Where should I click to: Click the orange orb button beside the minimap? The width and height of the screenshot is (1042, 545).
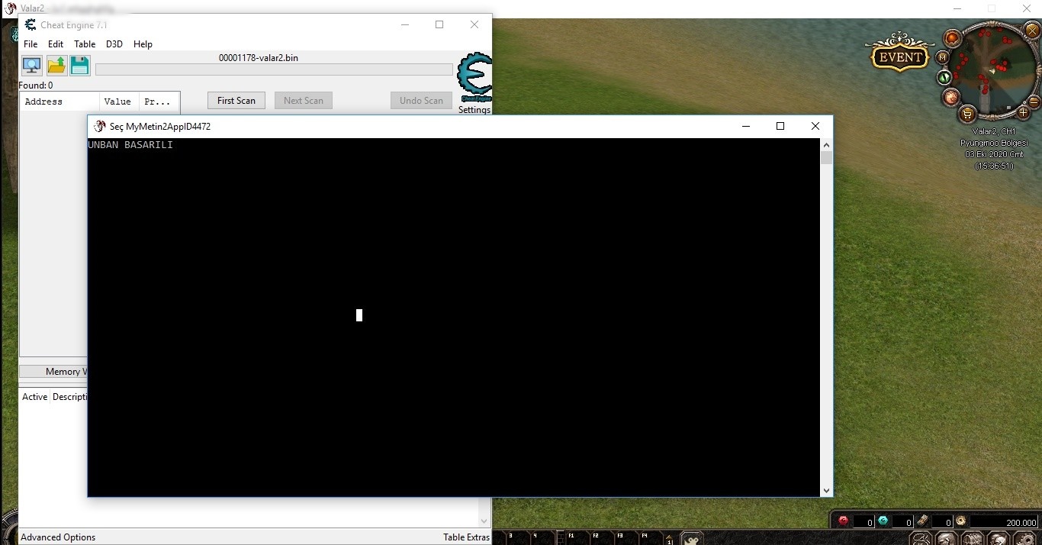pyautogui.click(x=953, y=38)
